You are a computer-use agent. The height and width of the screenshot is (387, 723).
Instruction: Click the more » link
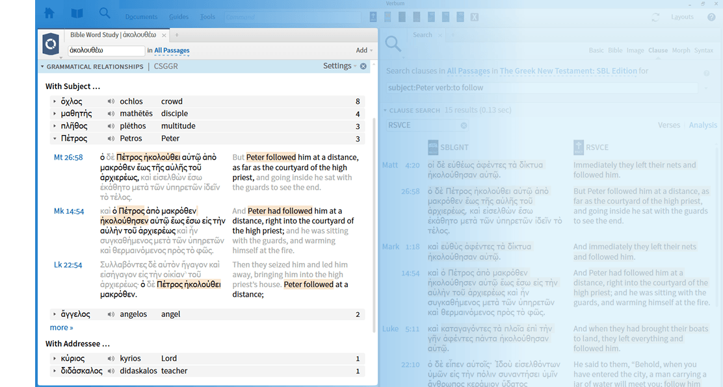point(61,327)
